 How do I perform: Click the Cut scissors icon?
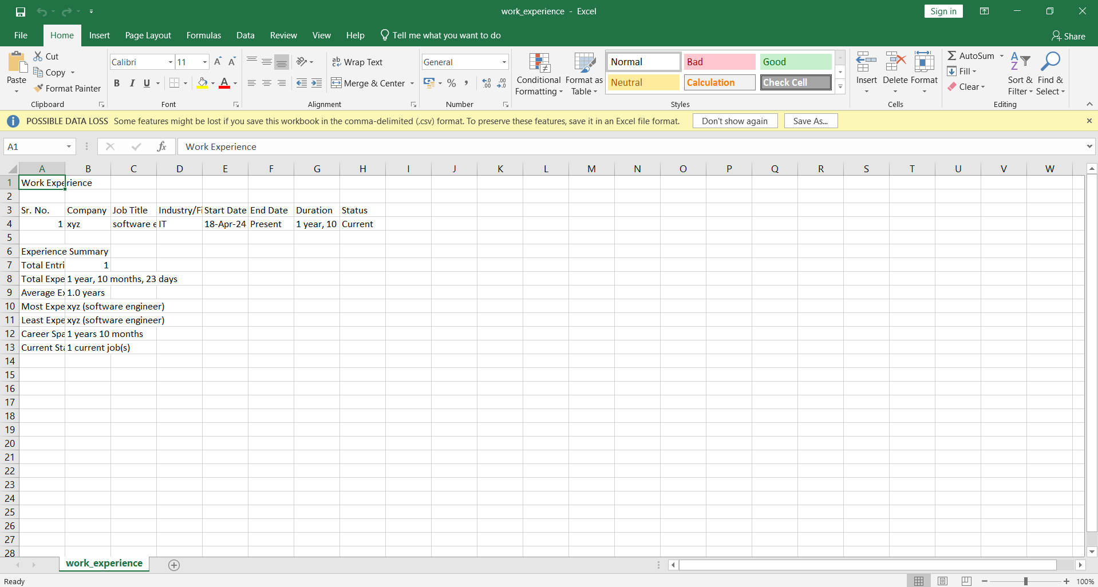38,56
